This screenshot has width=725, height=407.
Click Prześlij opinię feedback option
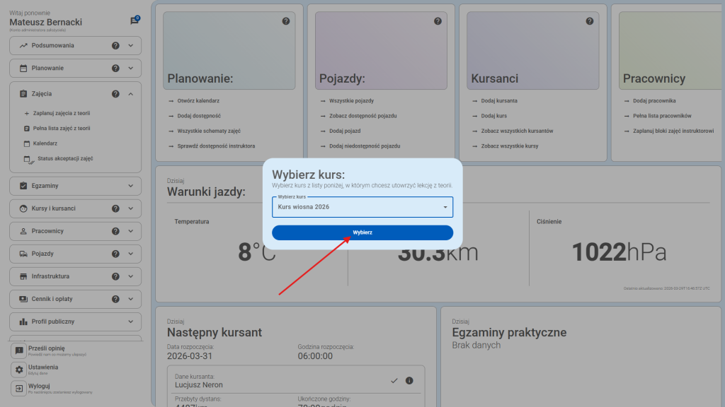[47, 348]
